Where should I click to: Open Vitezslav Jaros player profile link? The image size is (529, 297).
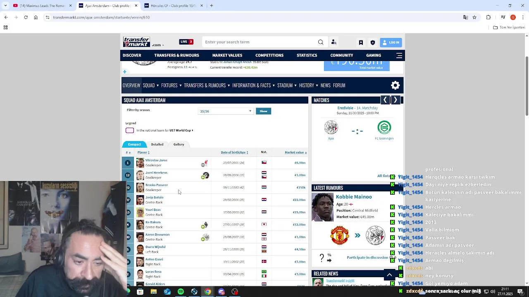click(x=156, y=160)
